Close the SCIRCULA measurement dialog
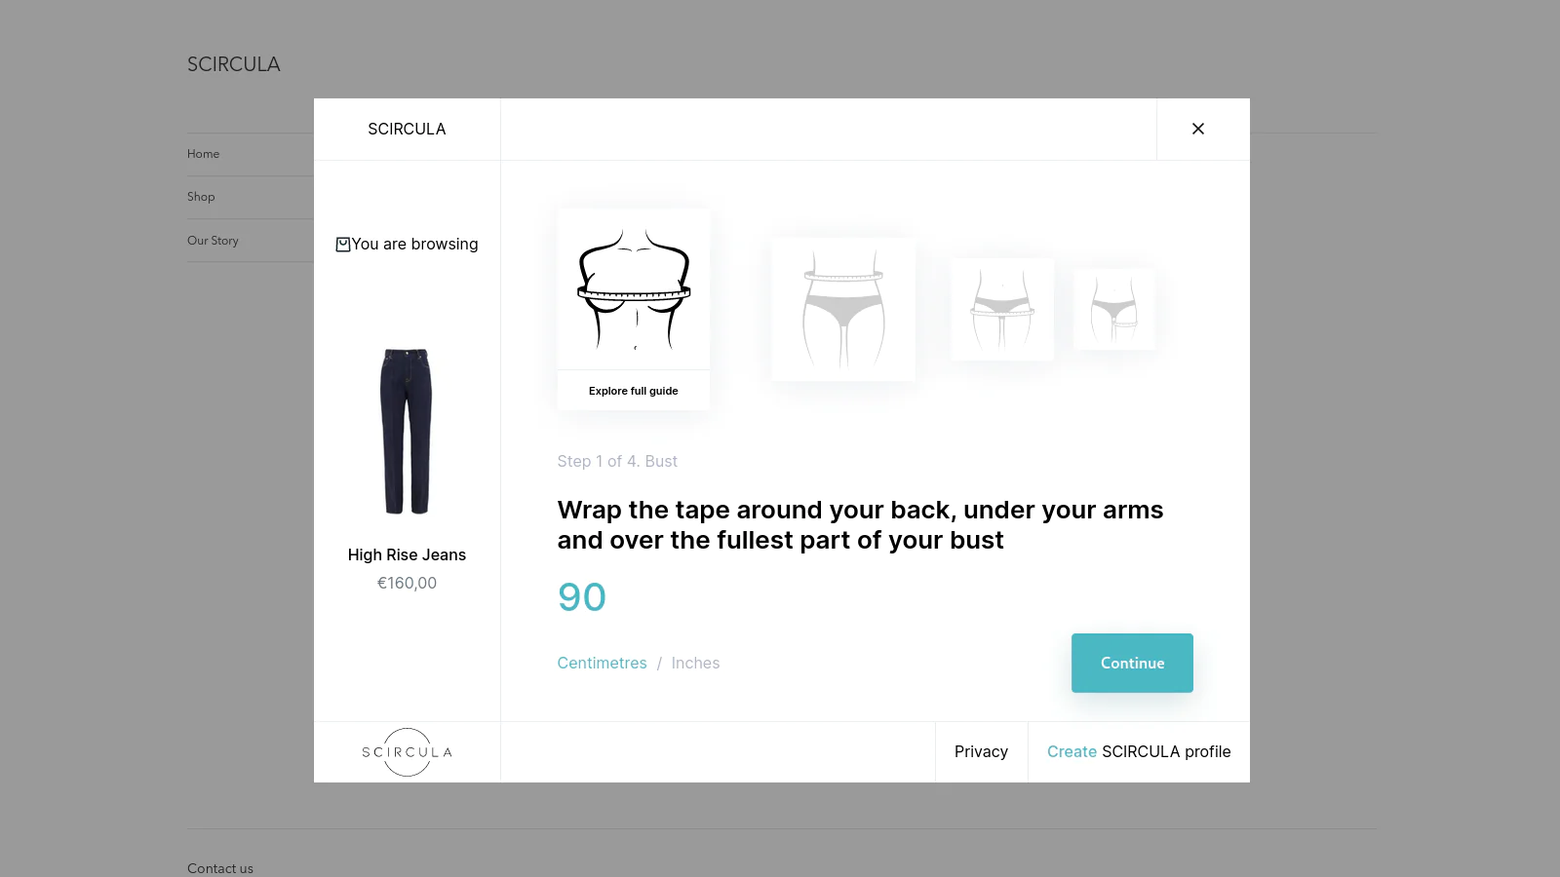The image size is (1560, 877). [x=1198, y=129]
